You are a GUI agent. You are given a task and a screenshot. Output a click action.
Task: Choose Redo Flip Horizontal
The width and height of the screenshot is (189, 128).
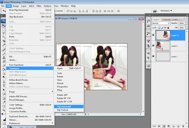tap(30, 10)
